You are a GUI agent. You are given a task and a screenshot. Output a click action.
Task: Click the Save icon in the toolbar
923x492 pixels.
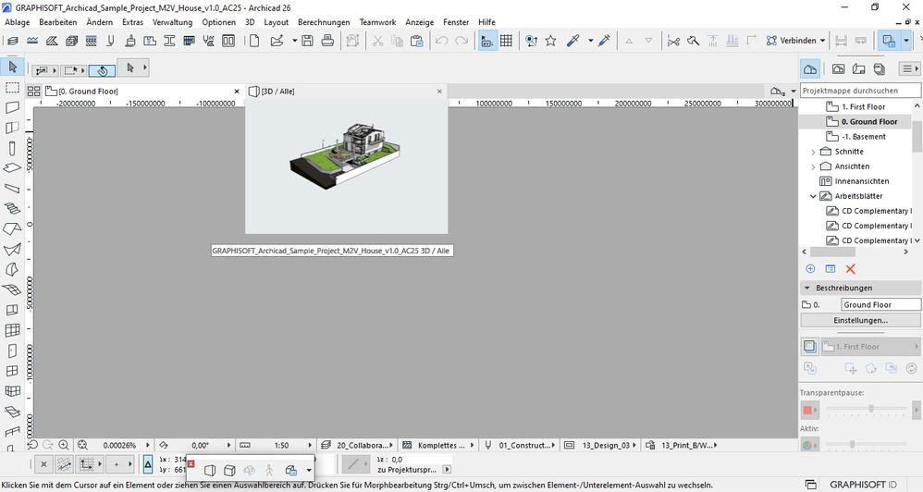coord(308,41)
